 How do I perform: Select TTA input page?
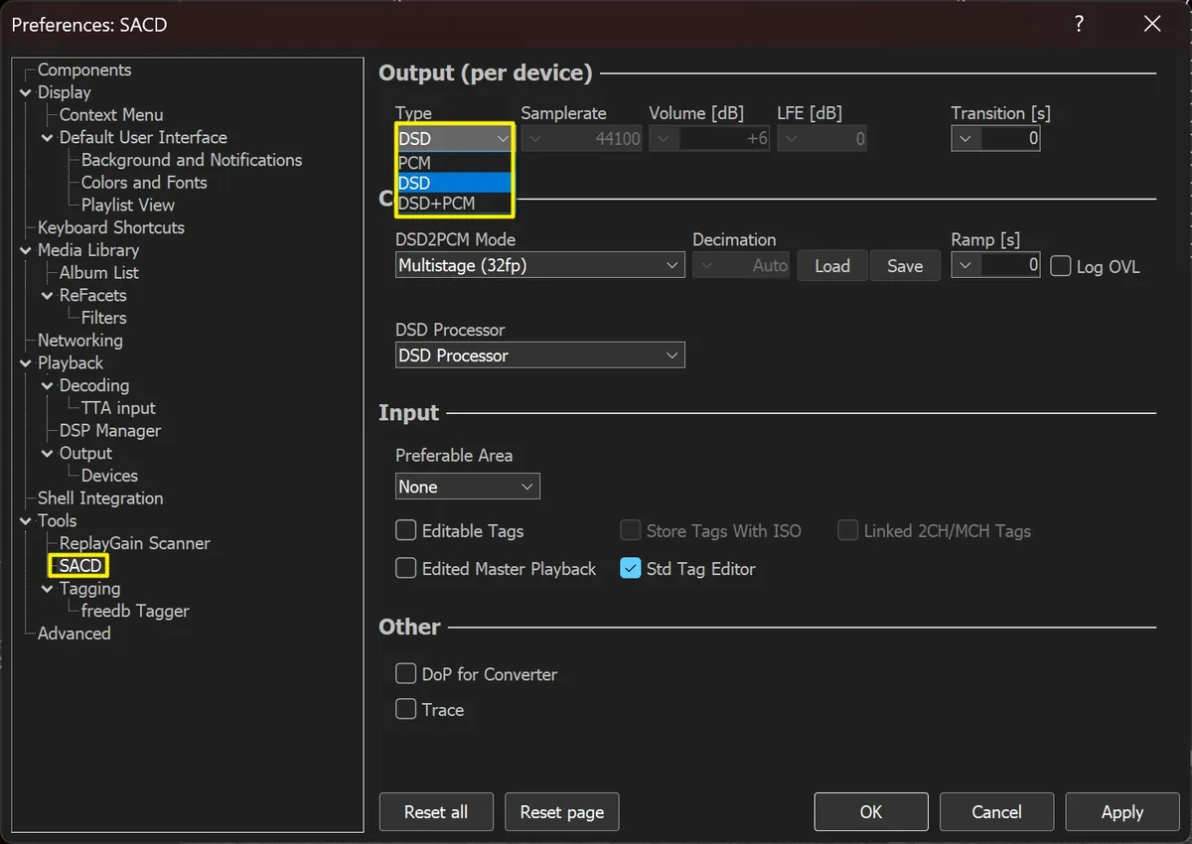(118, 408)
